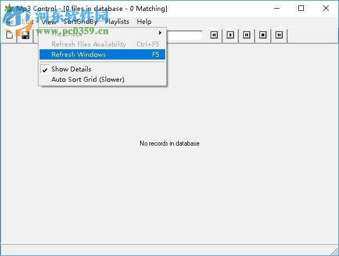The height and width of the screenshot is (256, 339).
Task: Click the 'No records in database' message
Action: point(169,143)
